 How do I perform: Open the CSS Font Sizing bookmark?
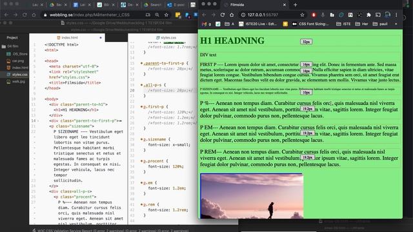click(310, 24)
